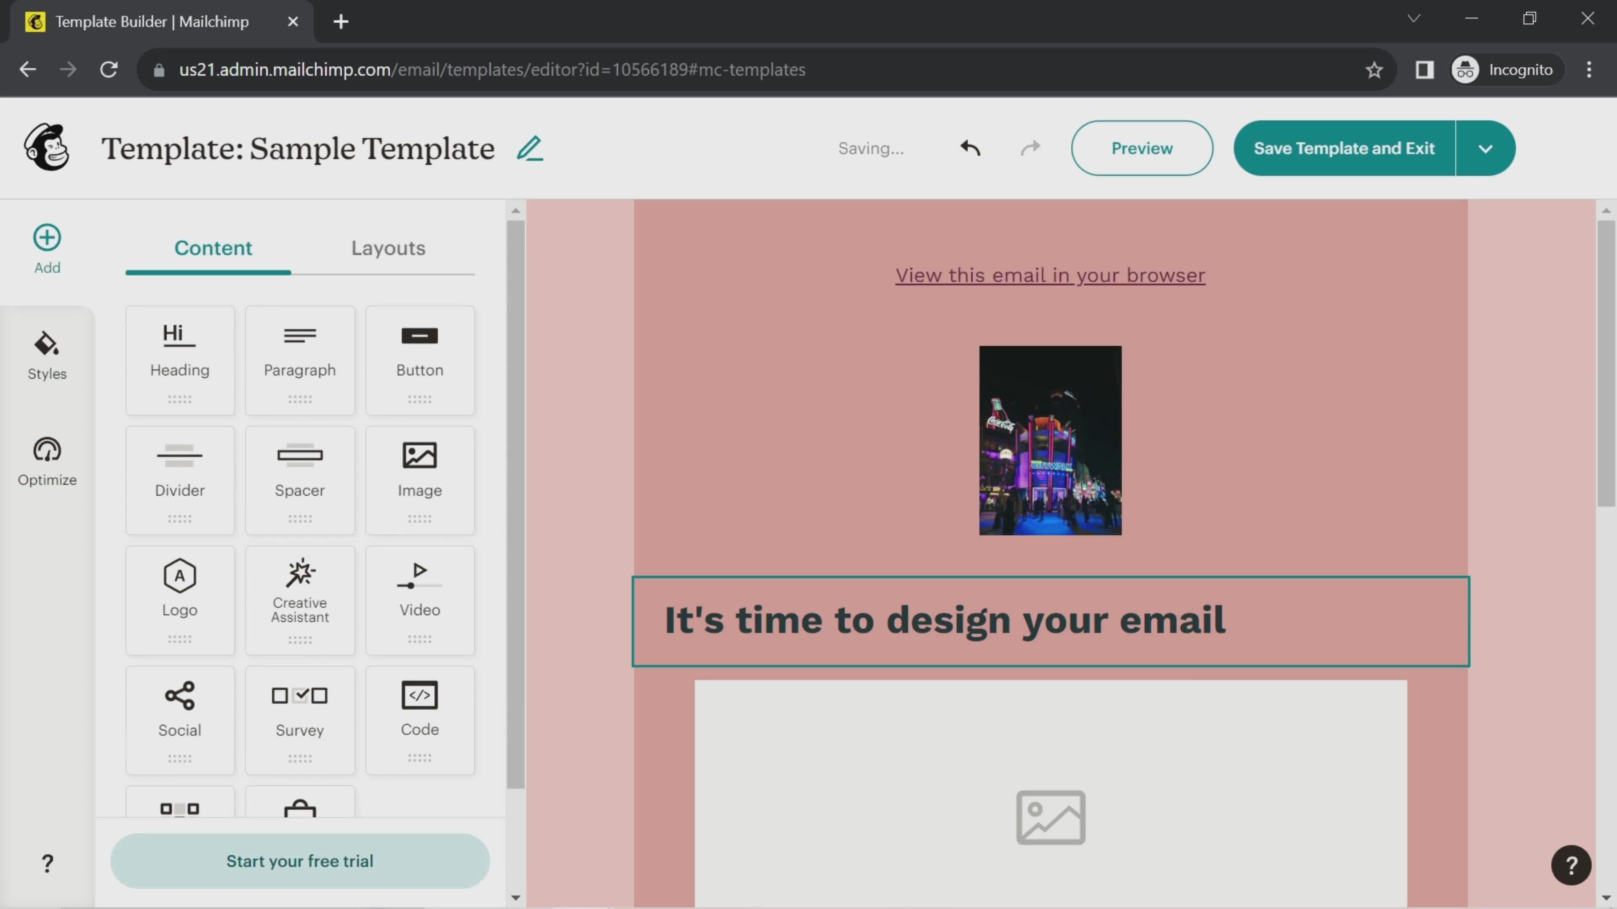Image resolution: width=1617 pixels, height=909 pixels.
Task: Click the Optimize panel icon
Action: (47, 462)
